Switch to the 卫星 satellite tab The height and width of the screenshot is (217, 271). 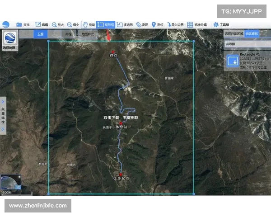pyautogui.click(x=41, y=34)
